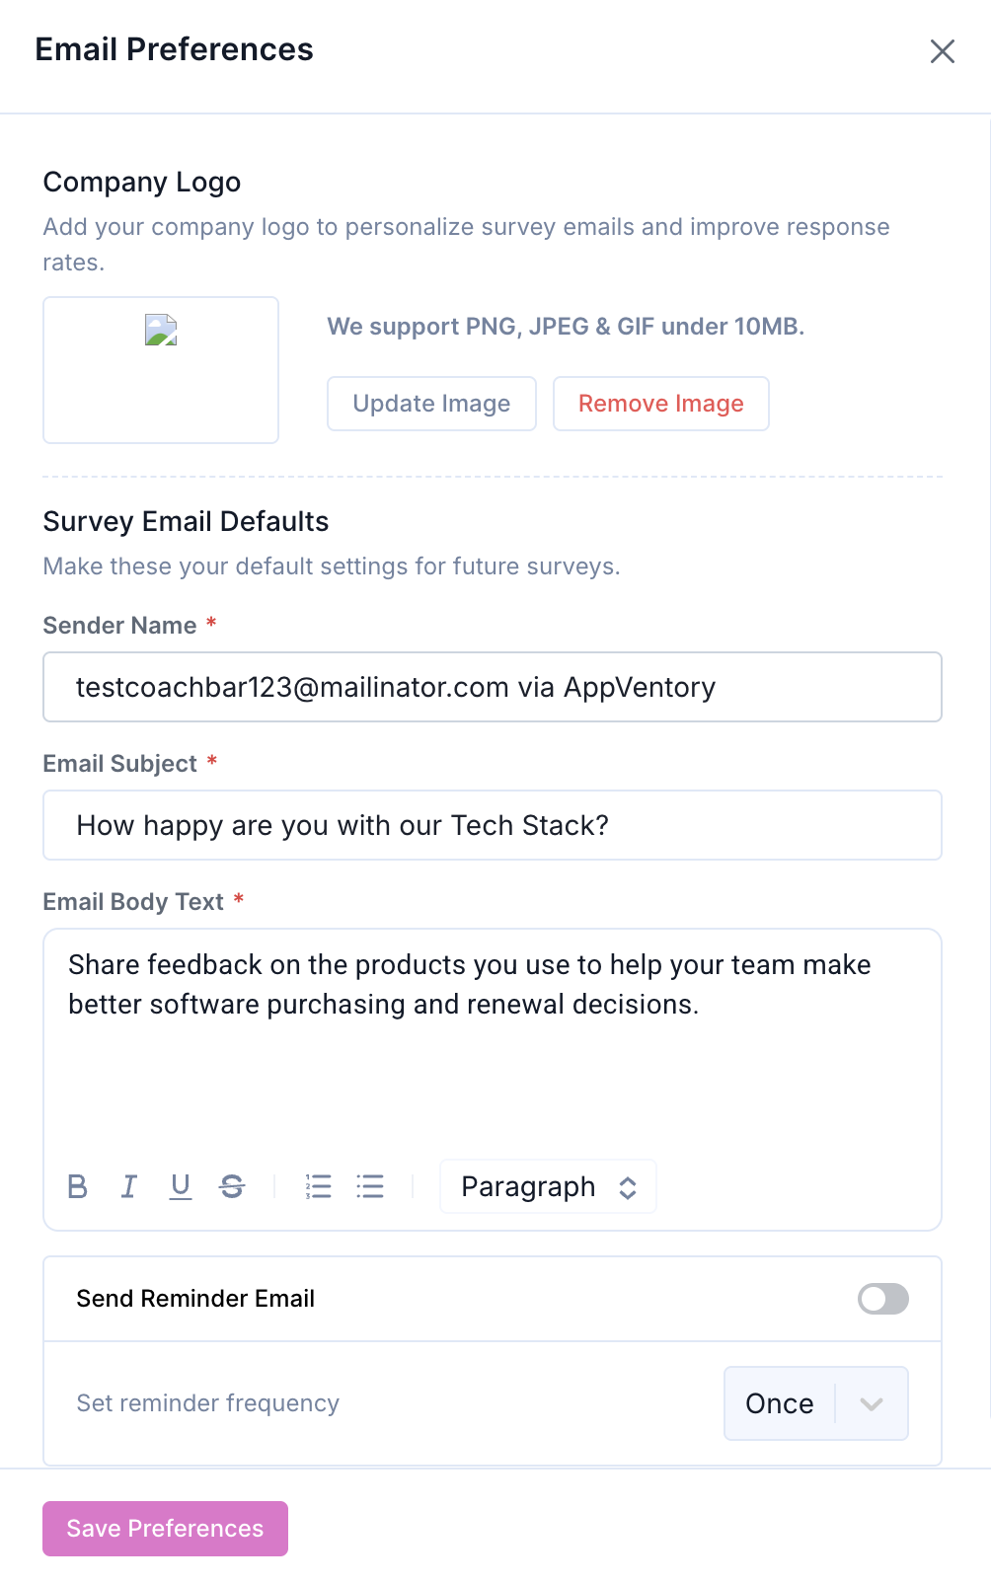The height and width of the screenshot is (1584, 991).
Task: Apply bold formatting in email body
Action: click(78, 1186)
